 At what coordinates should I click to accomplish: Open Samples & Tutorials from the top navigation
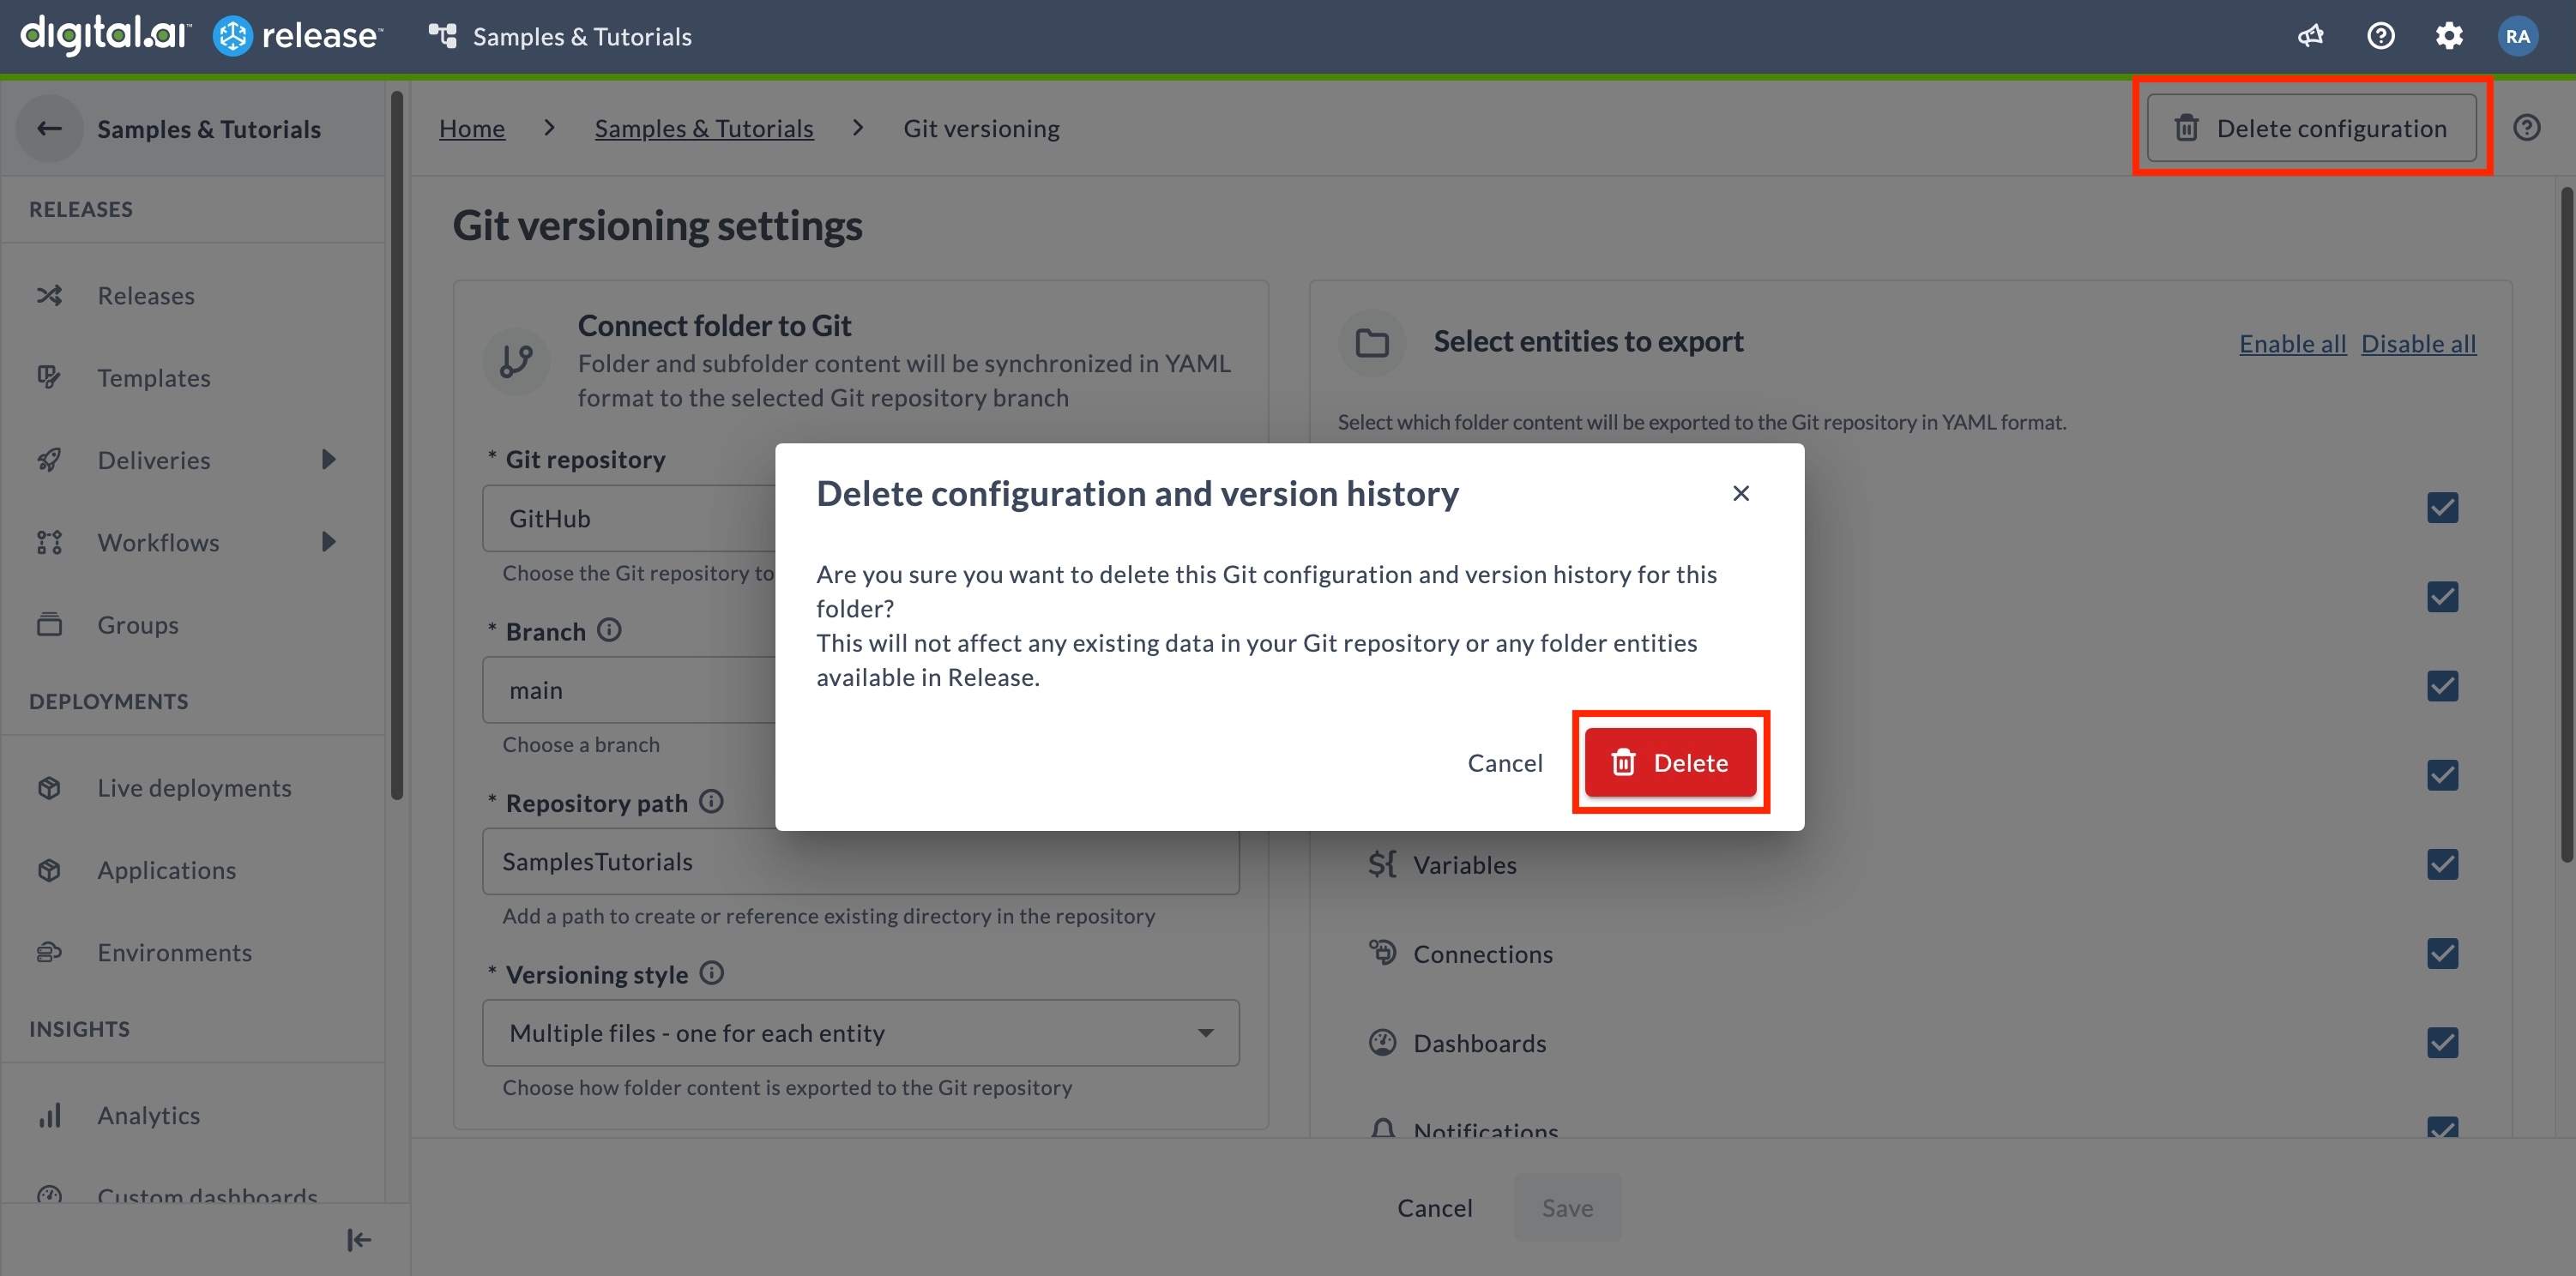582,36
